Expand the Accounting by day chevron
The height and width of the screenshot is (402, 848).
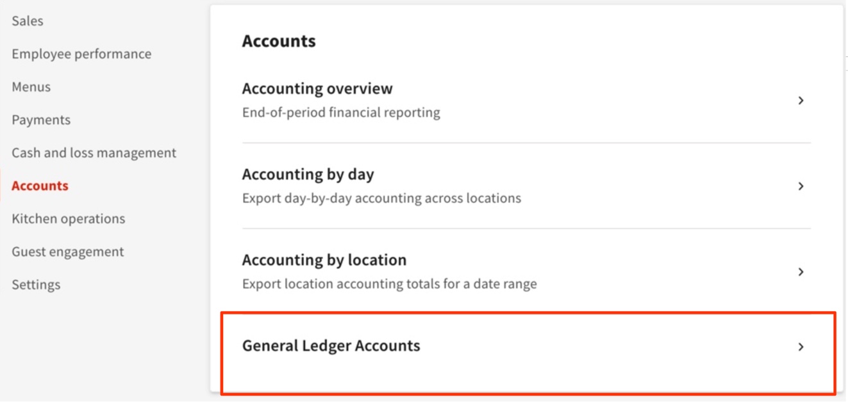coord(801,186)
